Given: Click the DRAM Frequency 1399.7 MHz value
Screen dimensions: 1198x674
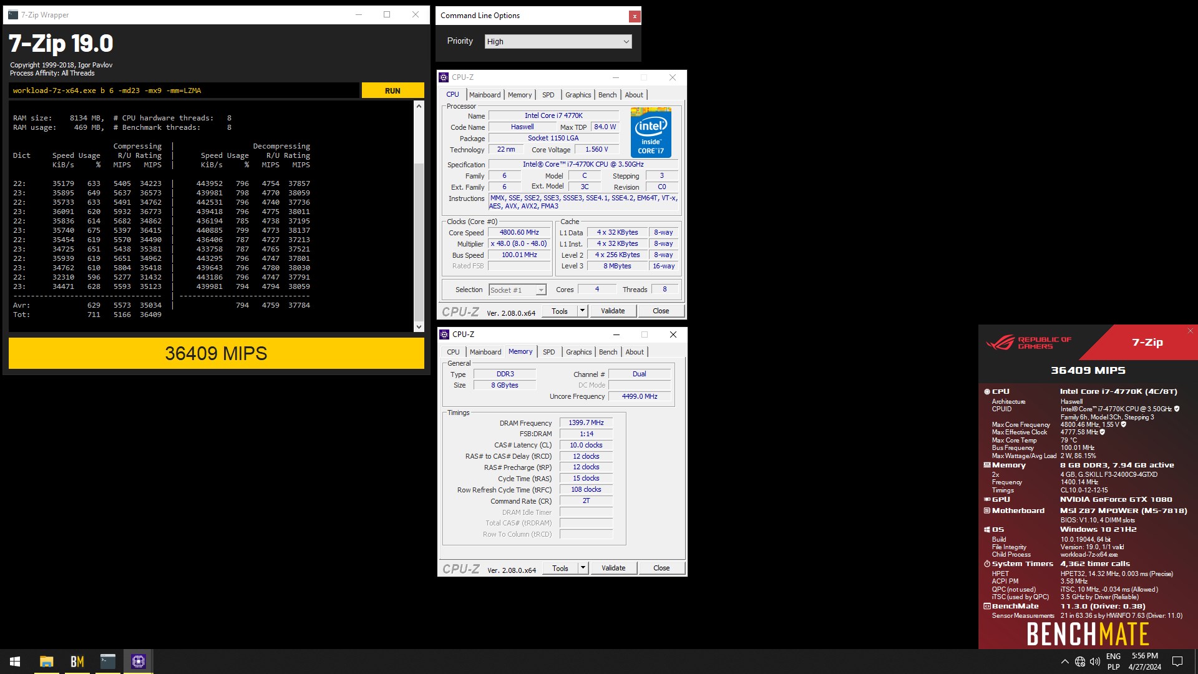Looking at the screenshot, I should coord(586,422).
